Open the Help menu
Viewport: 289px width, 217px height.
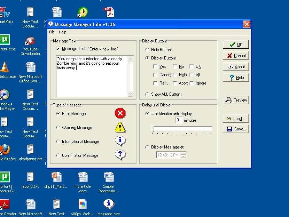pyautogui.click(x=63, y=32)
